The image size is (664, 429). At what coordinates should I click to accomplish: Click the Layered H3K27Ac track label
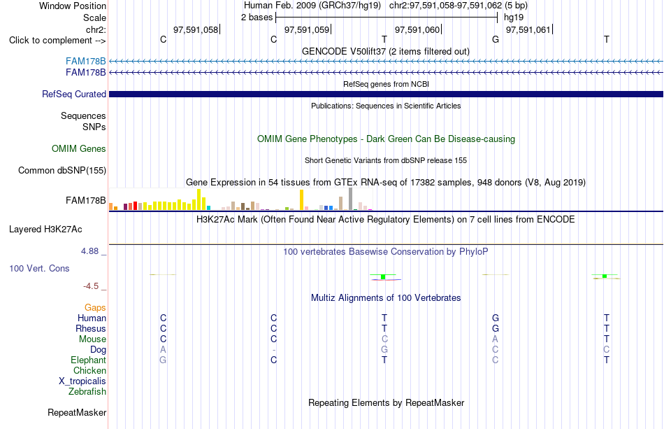45,230
